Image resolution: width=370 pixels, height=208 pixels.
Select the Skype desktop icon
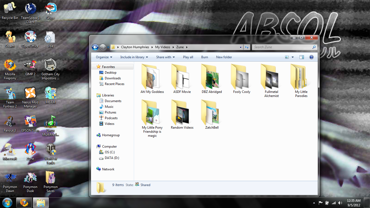pos(51,11)
